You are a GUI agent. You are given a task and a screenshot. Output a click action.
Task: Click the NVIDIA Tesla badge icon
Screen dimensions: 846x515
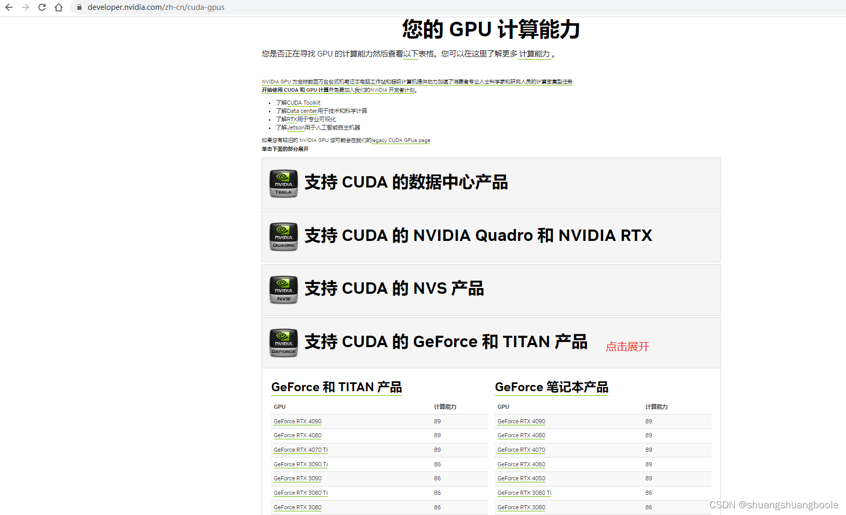283,183
